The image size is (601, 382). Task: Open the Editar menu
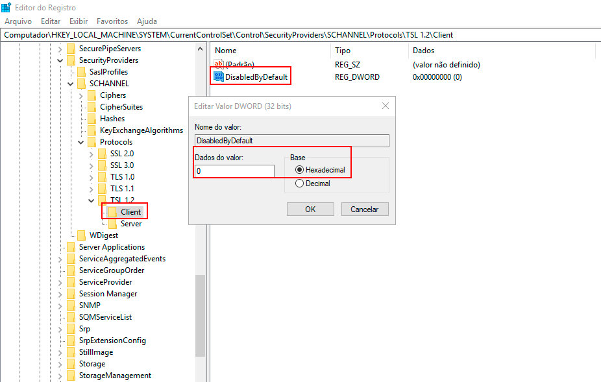coord(51,21)
